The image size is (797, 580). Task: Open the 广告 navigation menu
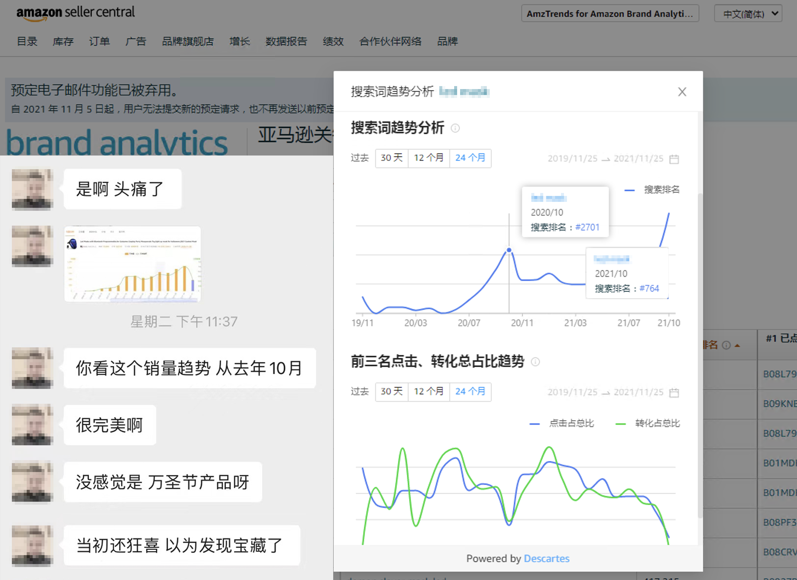click(135, 42)
